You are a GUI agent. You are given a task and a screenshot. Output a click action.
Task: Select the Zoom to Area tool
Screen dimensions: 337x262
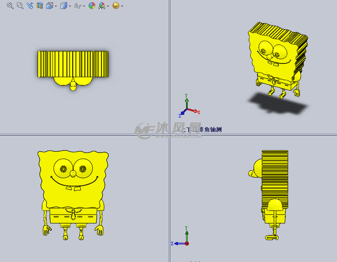(20, 6)
